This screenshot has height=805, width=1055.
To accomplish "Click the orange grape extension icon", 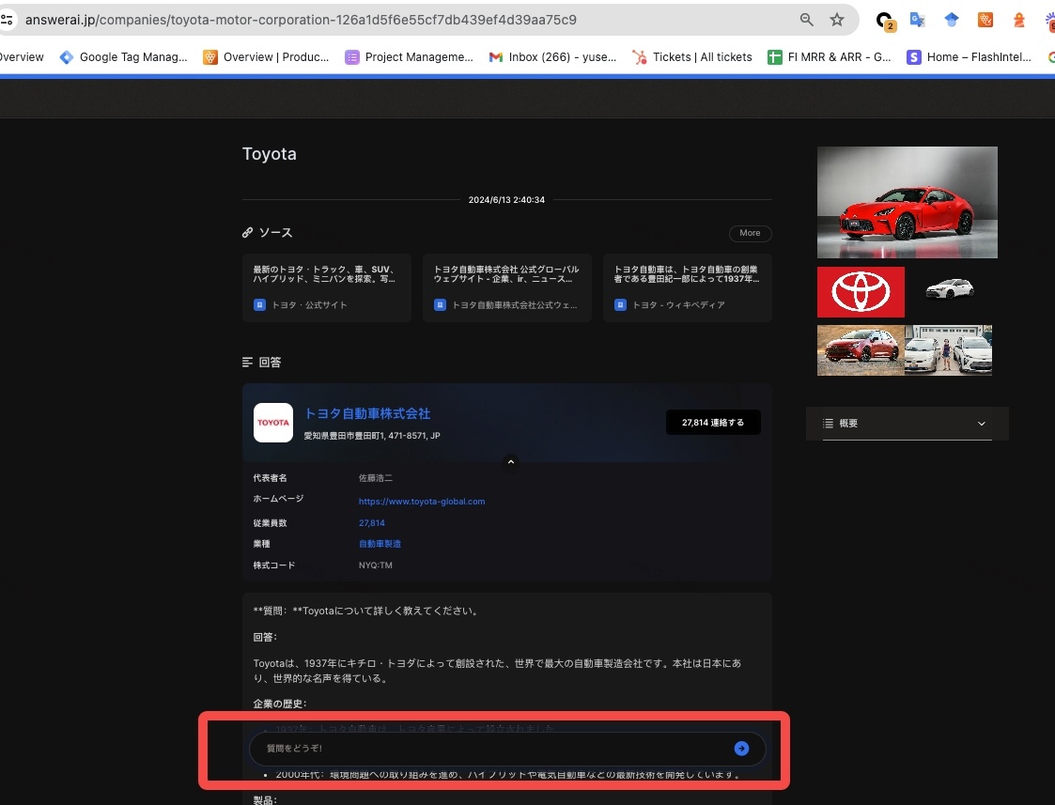I will tap(985, 20).
